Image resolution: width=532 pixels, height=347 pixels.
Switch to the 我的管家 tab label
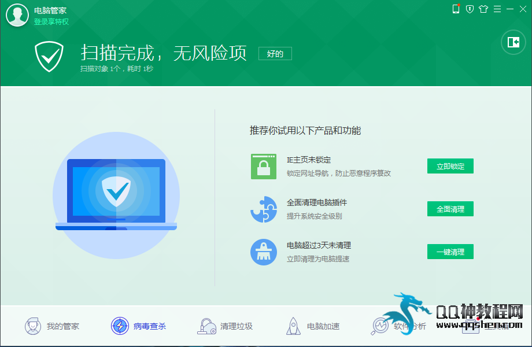63,326
